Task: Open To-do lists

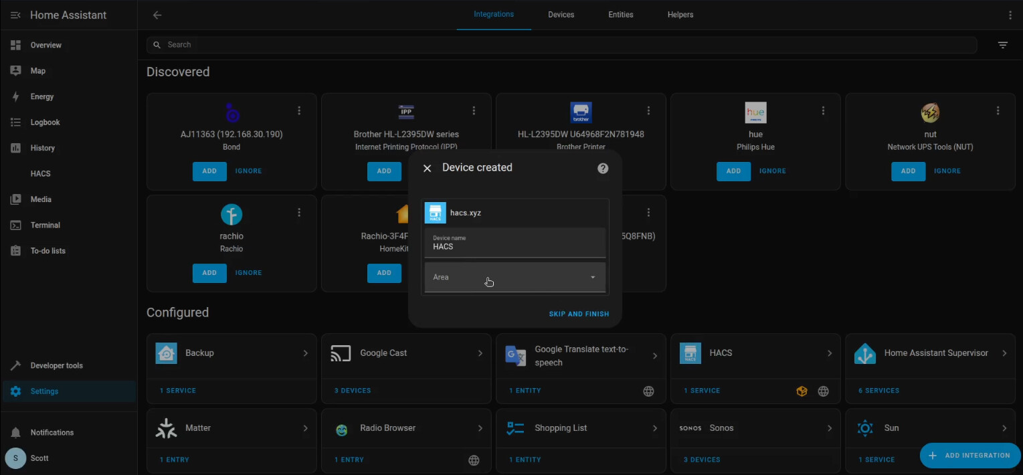Action: tap(69, 251)
